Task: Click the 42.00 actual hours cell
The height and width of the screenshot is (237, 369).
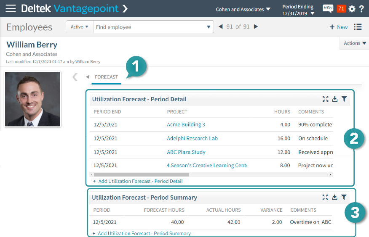Action: [x=234, y=222]
